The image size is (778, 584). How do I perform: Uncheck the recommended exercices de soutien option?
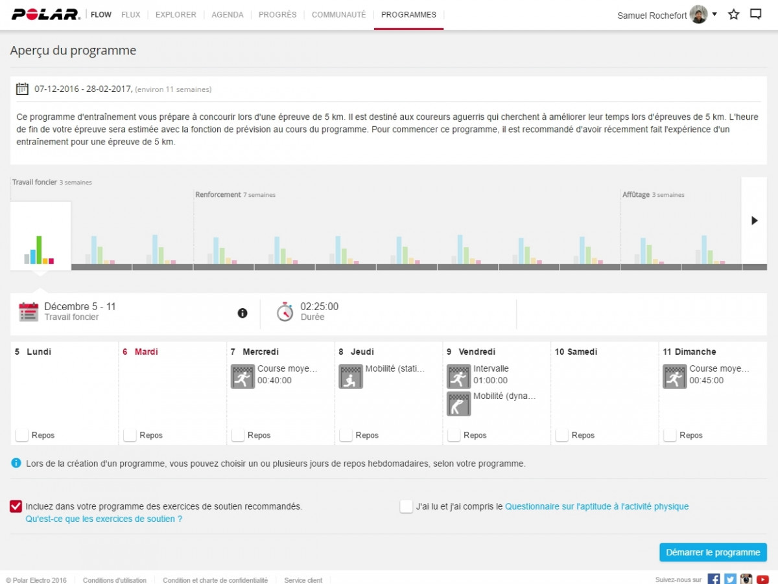[x=16, y=506]
